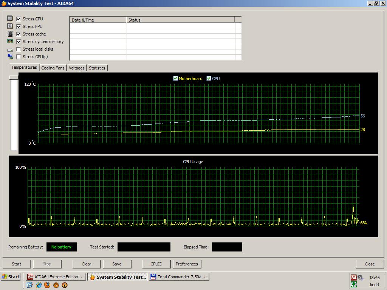The width and height of the screenshot is (387, 290).
Task: Click the 28 motherboard temperature readout
Action: click(x=362, y=130)
